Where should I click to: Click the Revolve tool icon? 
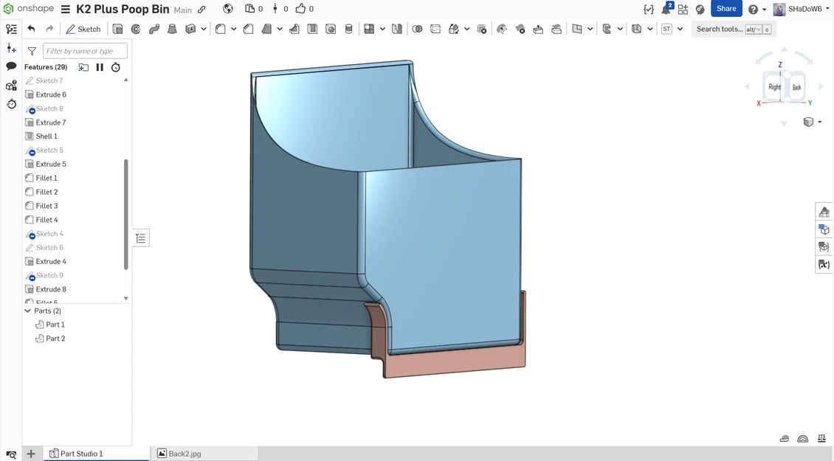coord(136,30)
